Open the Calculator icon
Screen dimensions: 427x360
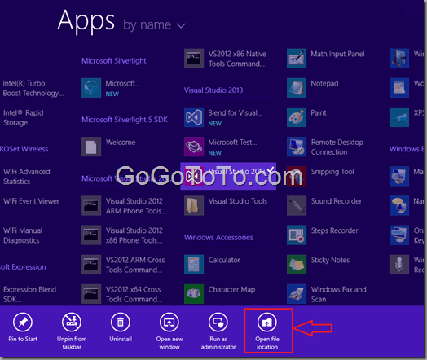click(194, 265)
